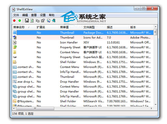This screenshot has width=167, height=124.
Task: Click the Exit door icon in toolbar
Action: point(54,21)
